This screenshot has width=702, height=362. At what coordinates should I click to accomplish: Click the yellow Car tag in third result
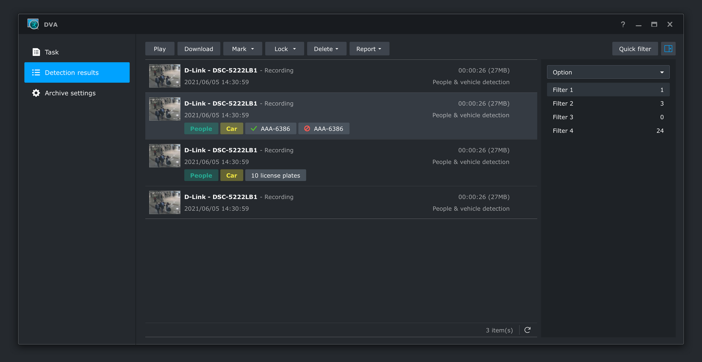tap(232, 175)
